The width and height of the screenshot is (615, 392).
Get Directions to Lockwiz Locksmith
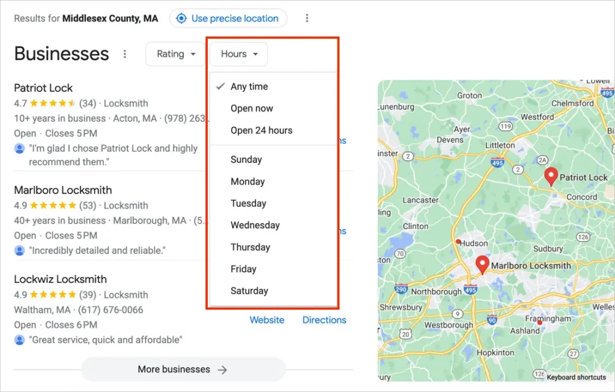tap(324, 320)
